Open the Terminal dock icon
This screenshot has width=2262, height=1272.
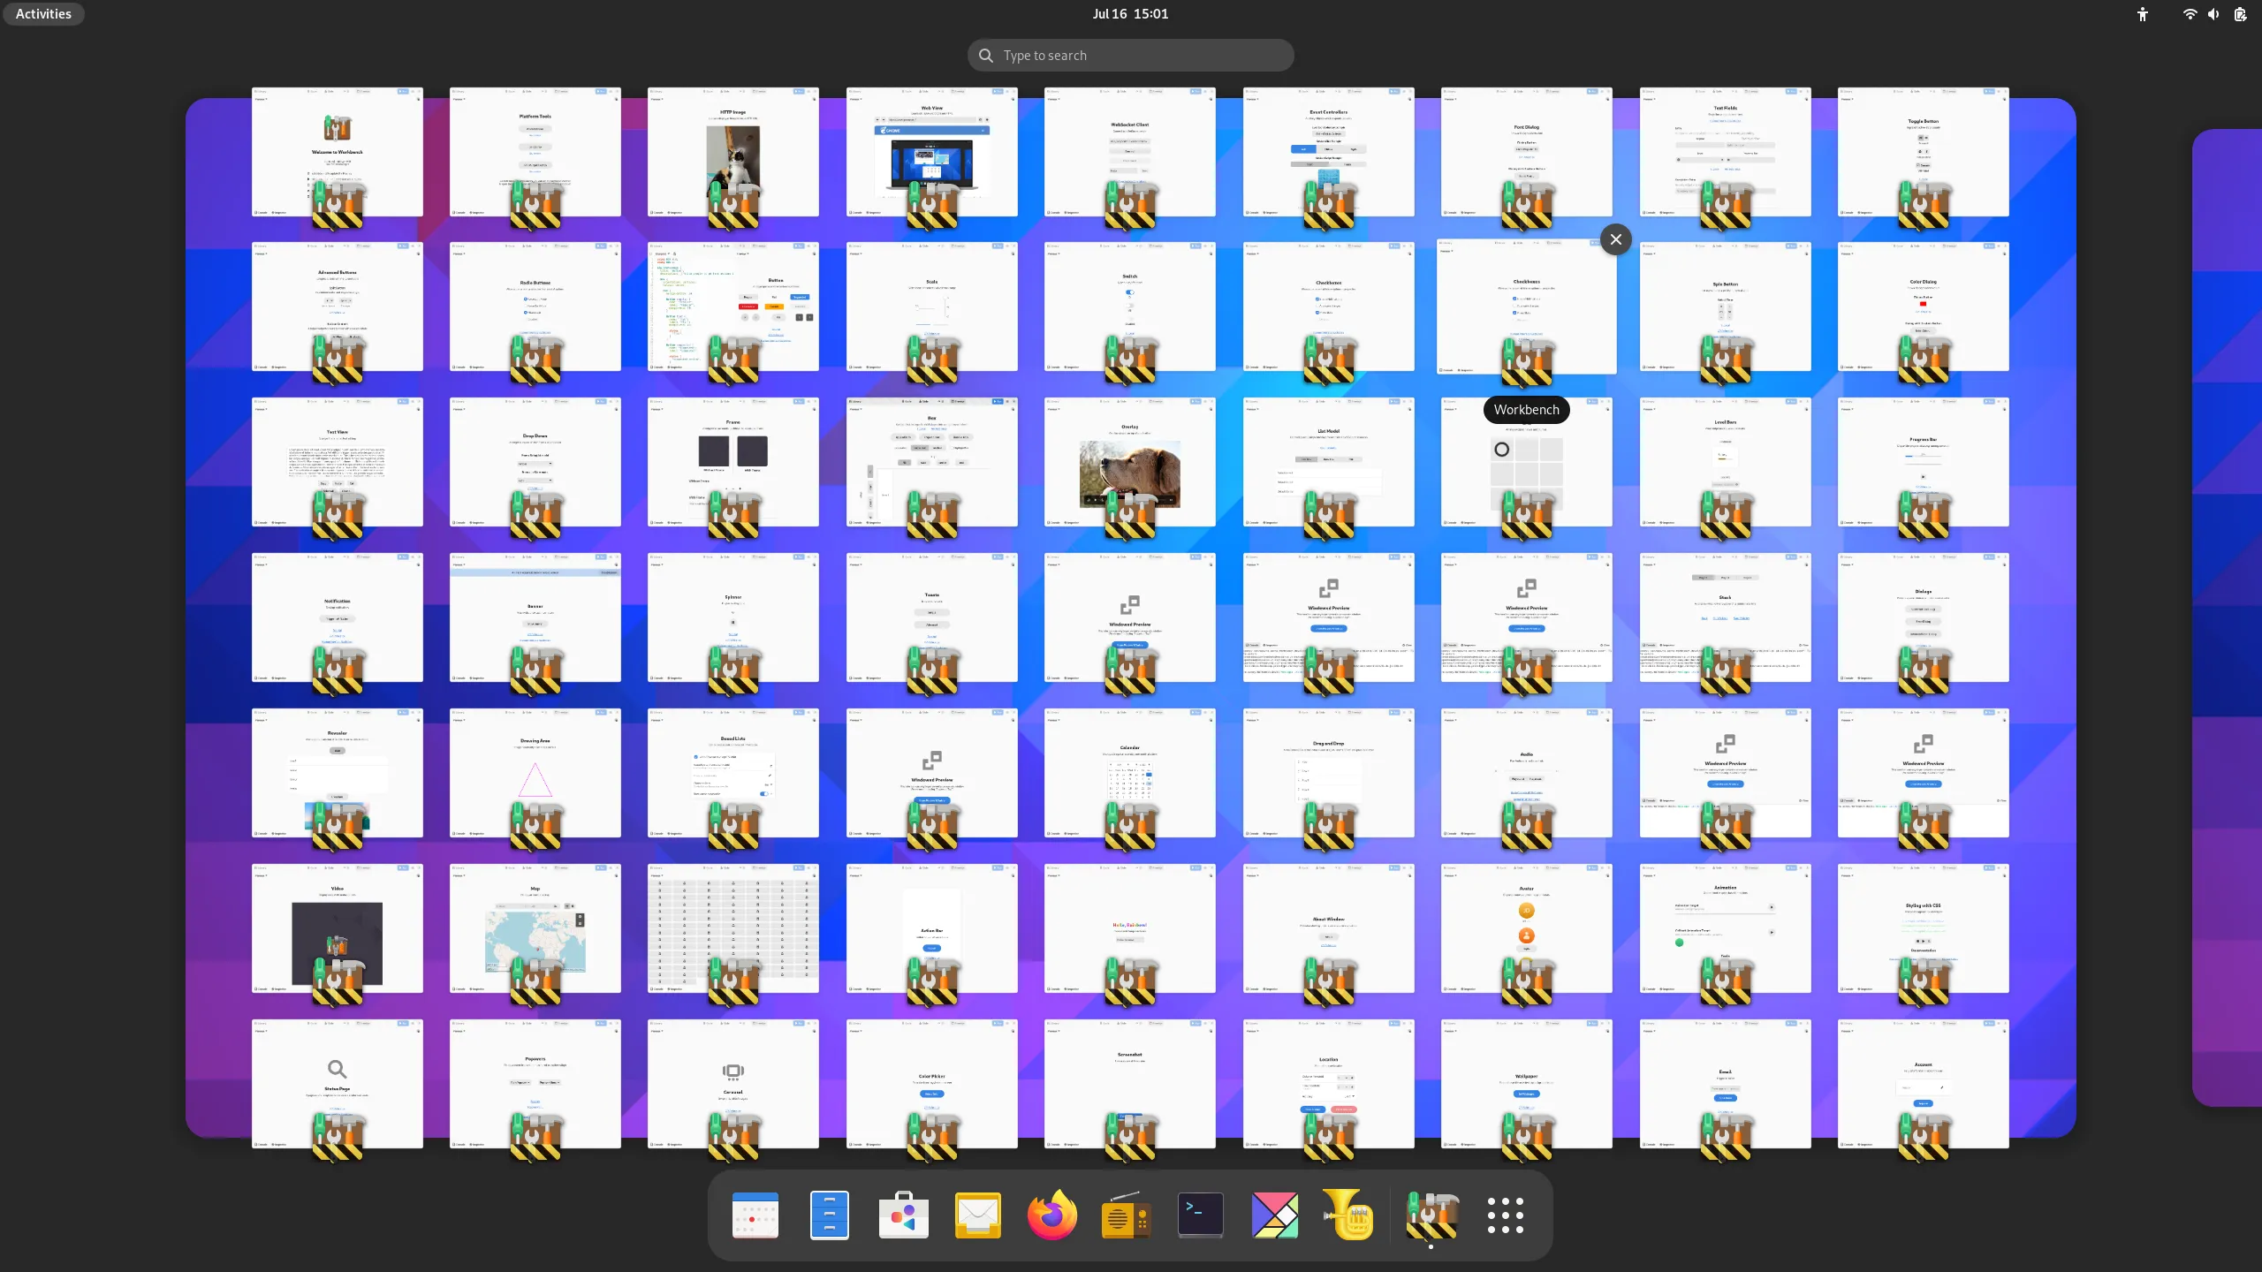(x=1200, y=1215)
